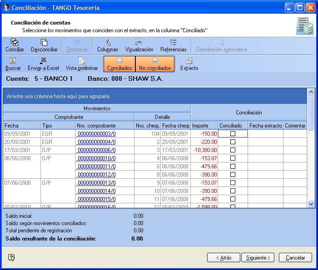318x270 pixels.
Task: Toggle the Conciliados filter button
Action: 119,64
